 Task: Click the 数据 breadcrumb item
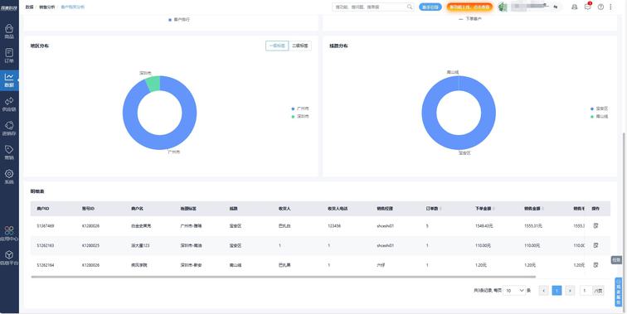click(29, 7)
